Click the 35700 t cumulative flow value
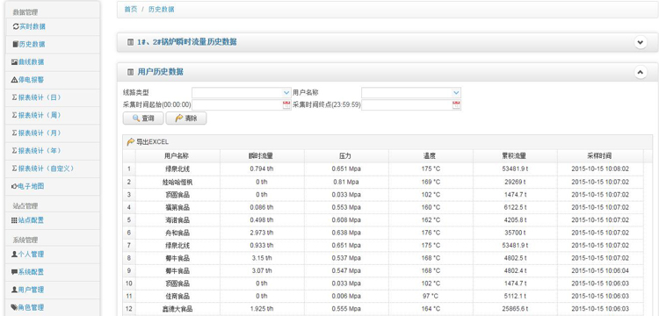Screen dimensions: 659x316 pyautogui.click(x=515, y=233)
